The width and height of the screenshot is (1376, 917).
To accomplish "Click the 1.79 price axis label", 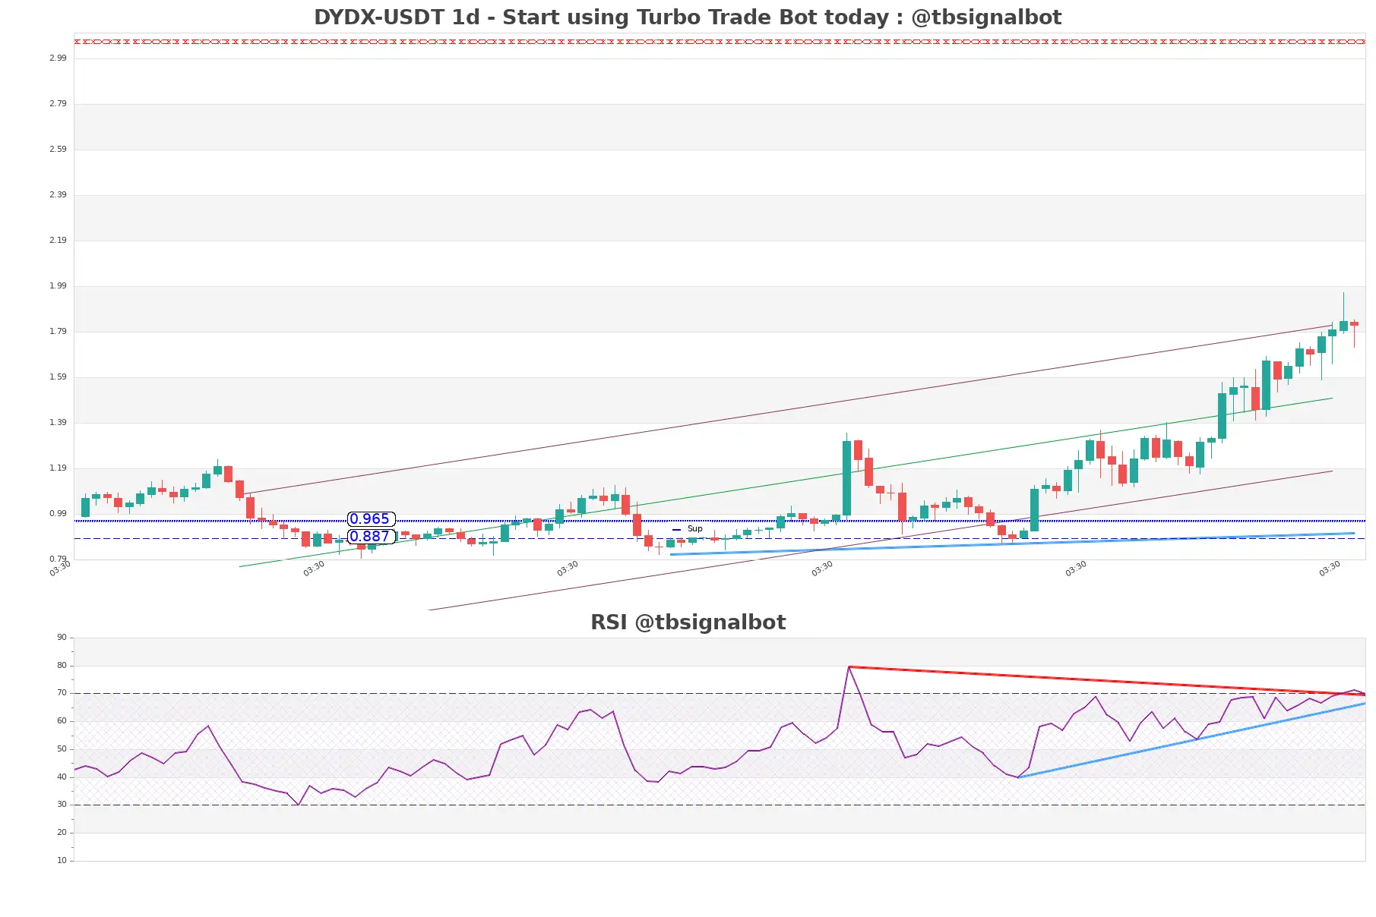I will pos(58,331).
